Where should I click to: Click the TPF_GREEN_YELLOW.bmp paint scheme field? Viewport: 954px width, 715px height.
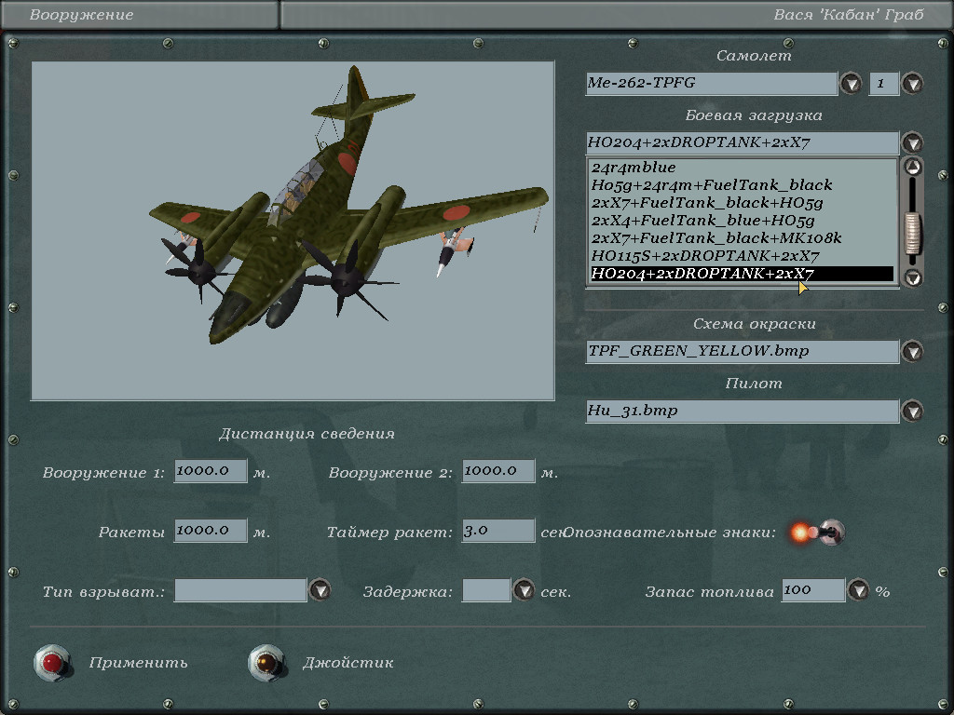pos(743,351)
